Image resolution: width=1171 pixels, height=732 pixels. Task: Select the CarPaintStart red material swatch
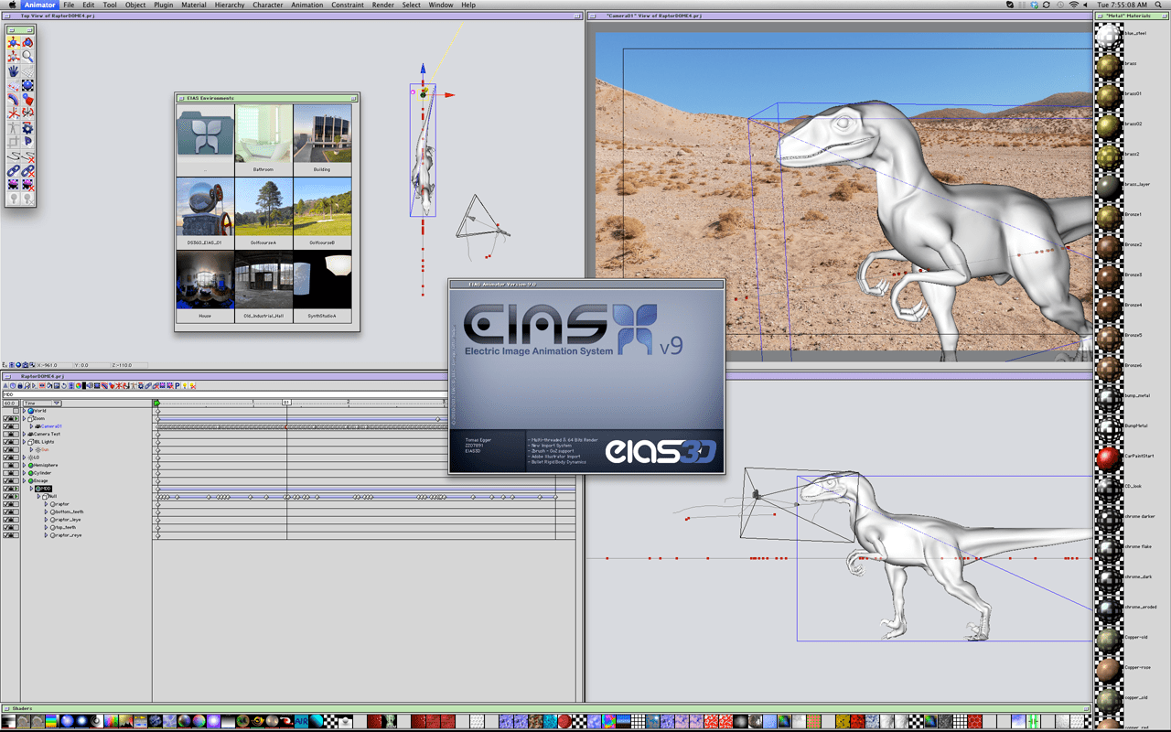tap(1109, 457)
